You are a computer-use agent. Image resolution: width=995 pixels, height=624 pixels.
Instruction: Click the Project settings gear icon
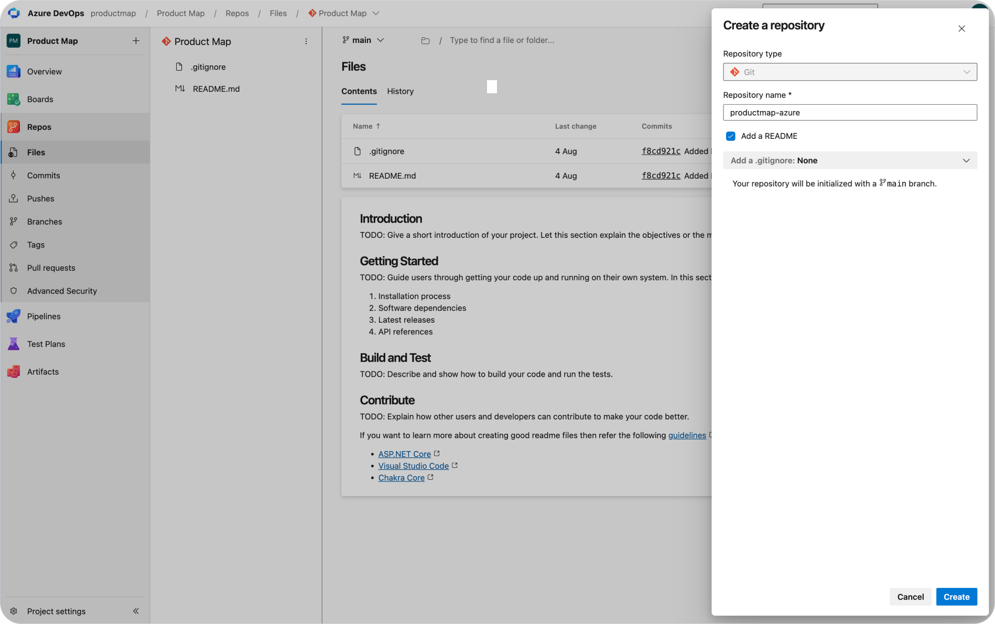(14, 611)
